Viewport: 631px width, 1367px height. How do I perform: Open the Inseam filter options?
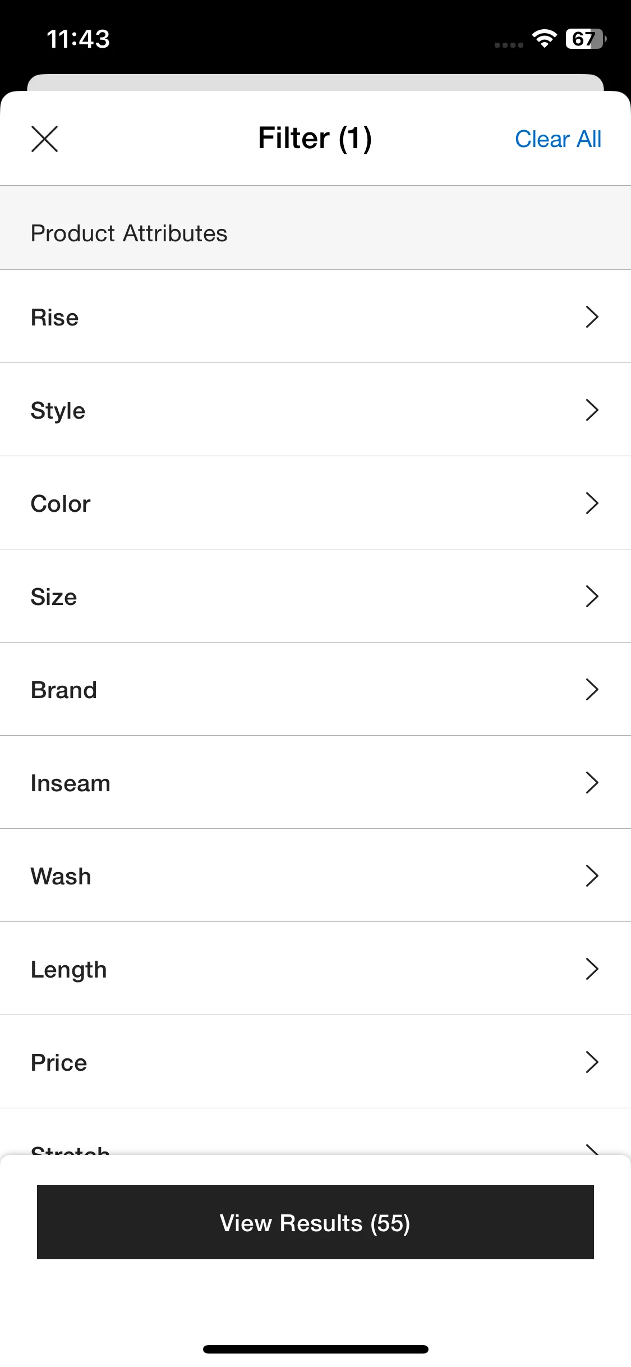pyautogui.click(x=315, y=782)
